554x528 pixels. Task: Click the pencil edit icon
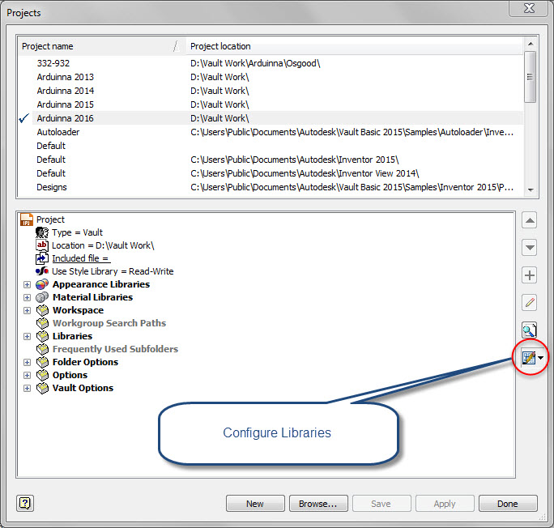(529, 303)
